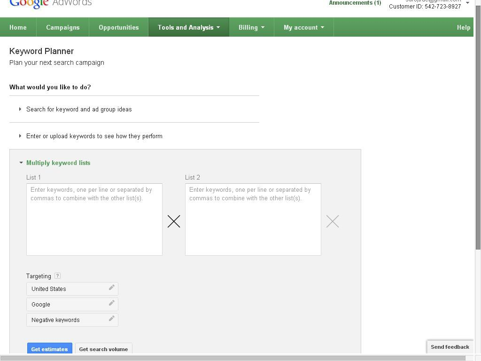
Task: Click the pencil icon for Google network
Action: tap(111, 303)
